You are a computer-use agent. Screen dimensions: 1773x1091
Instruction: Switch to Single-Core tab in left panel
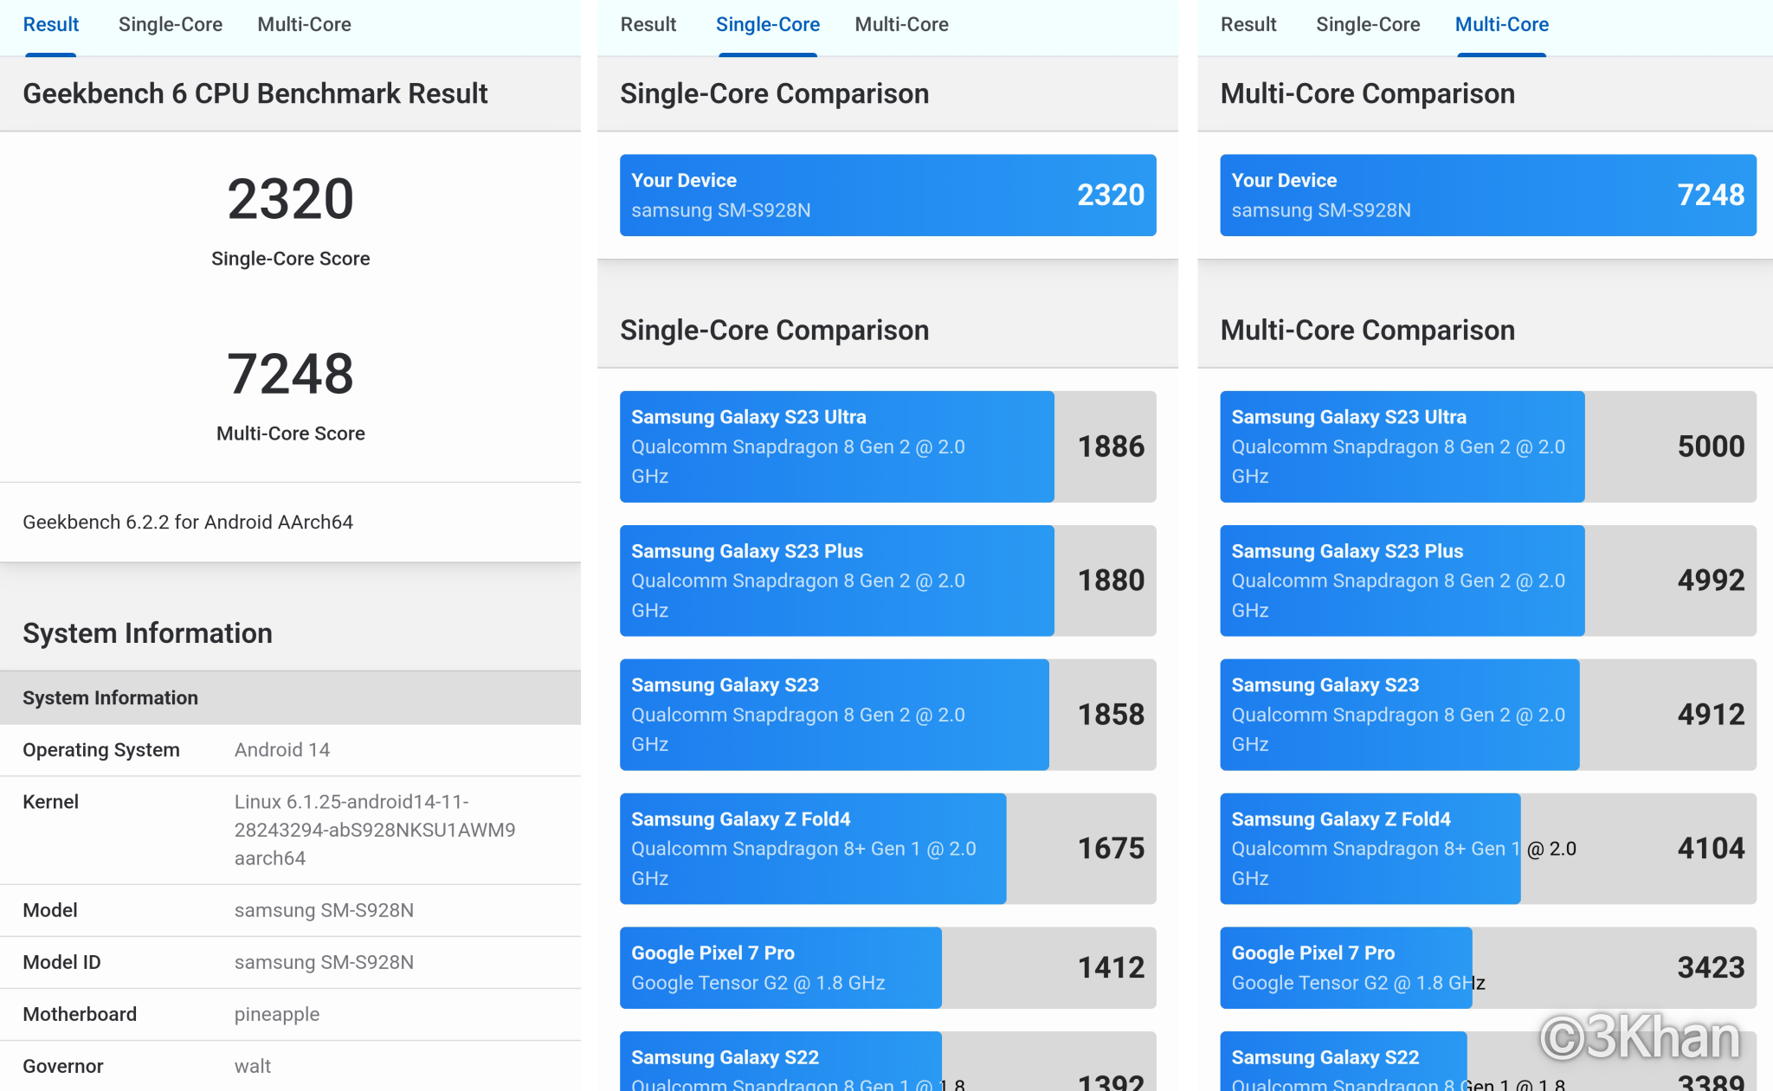[170, 25]
